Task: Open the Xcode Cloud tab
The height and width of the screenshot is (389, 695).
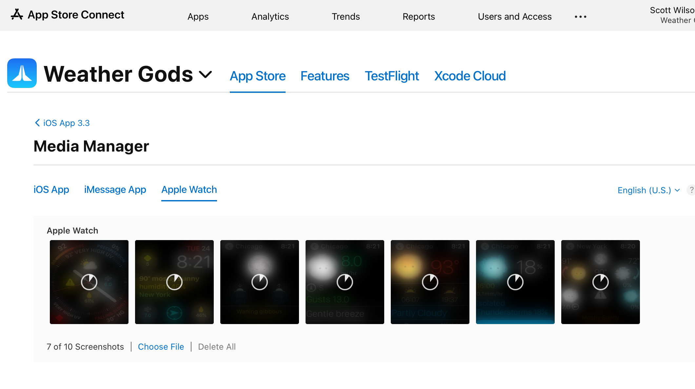Action: click(470, 76)
